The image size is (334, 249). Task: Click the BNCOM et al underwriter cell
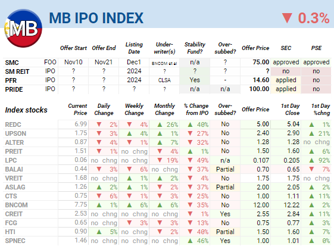pos(164,63)
